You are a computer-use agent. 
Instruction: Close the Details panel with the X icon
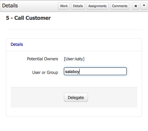point(136,6)
